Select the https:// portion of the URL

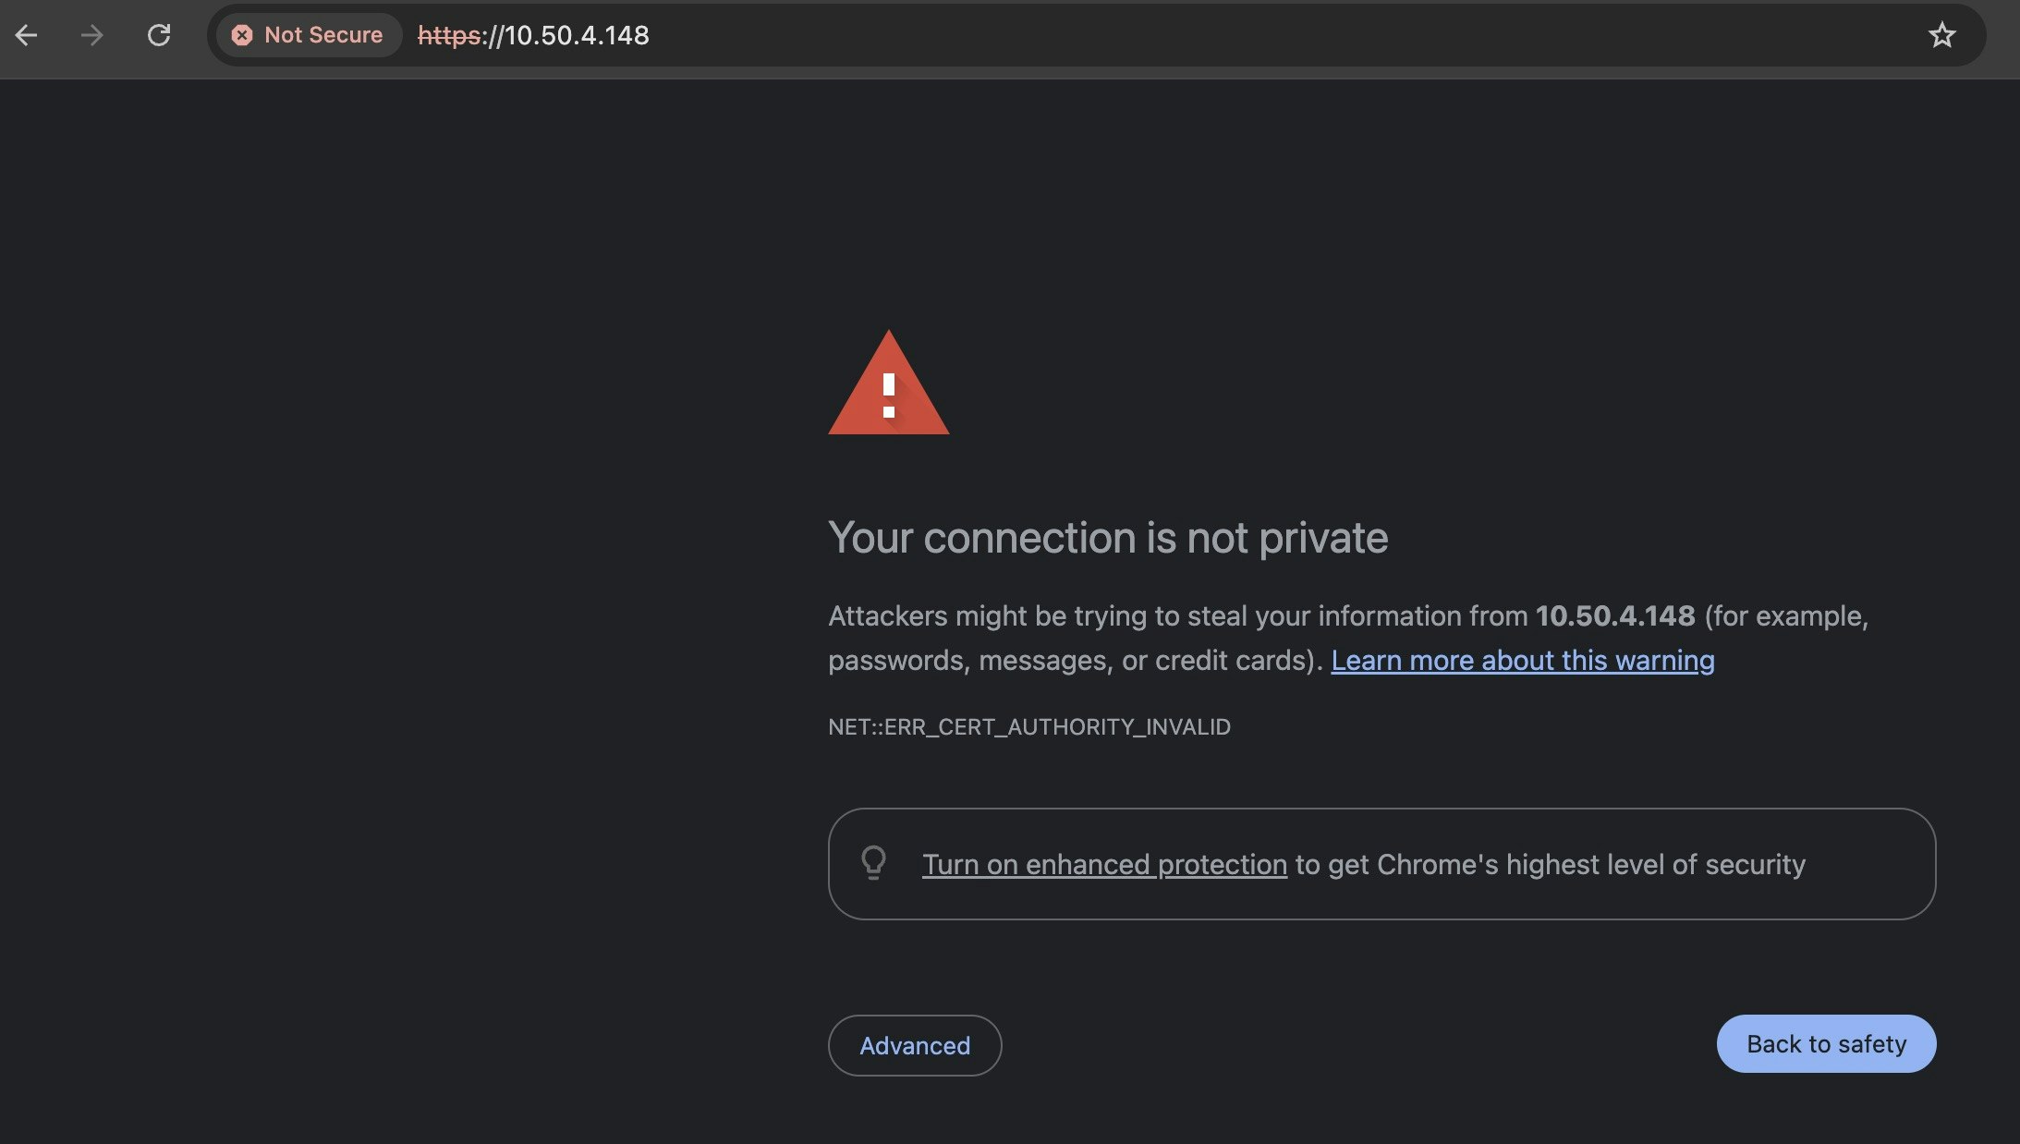coord(450,35)
